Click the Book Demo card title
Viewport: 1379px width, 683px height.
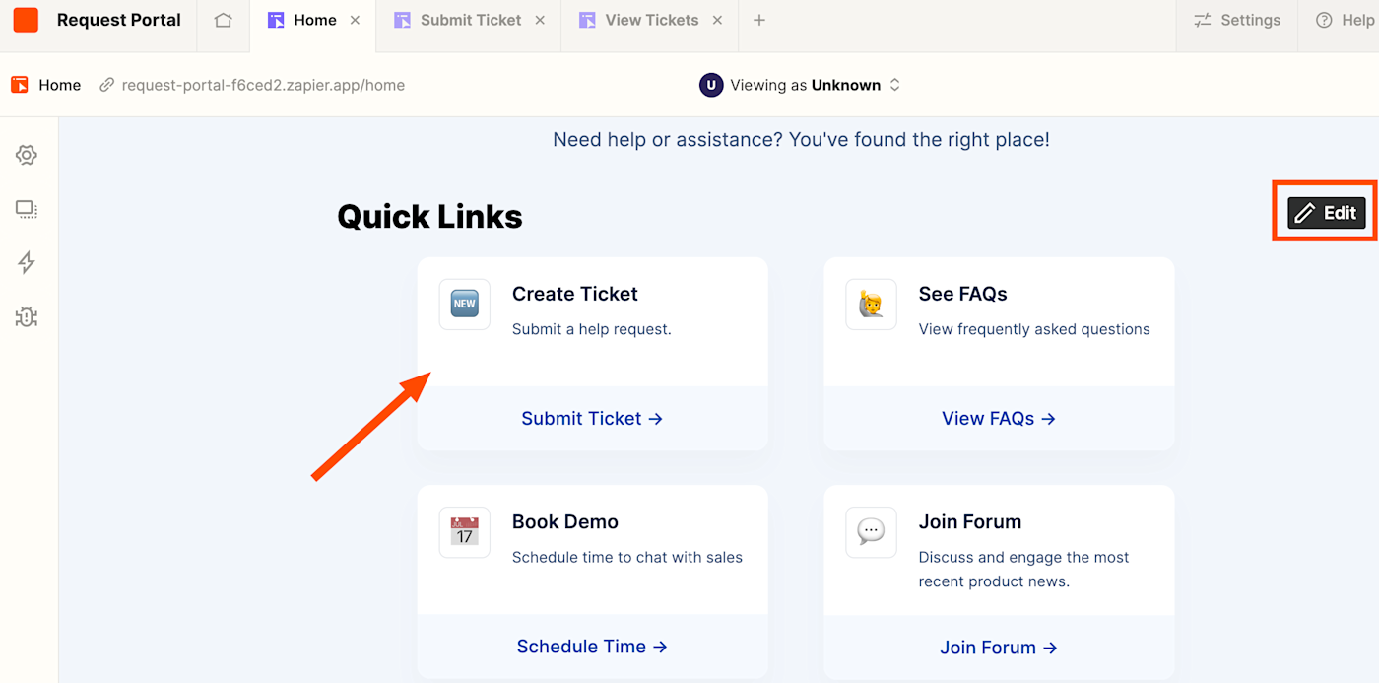pyautogui.click(x=565, y=521)
